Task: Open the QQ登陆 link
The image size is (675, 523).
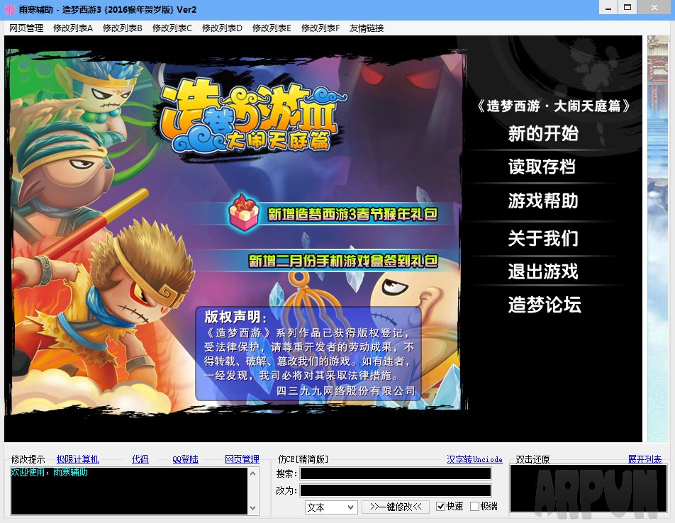Action: tap(186, 459)
